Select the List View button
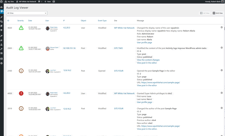This screenshot has height=136, width=225. click(x=205, y=13)
